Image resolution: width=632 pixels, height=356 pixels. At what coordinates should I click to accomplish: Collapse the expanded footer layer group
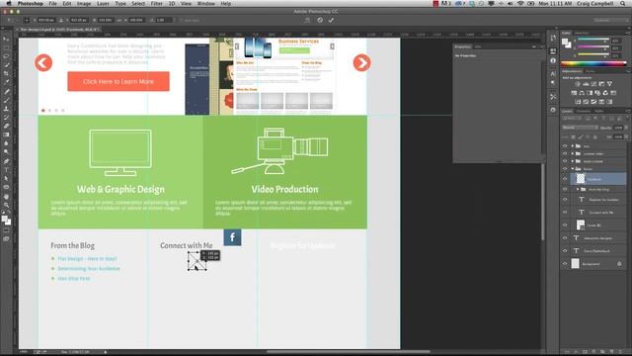573,169
